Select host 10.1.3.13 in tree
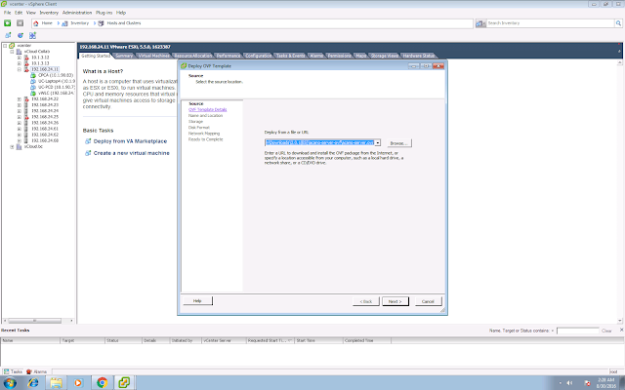 (40, 63)
